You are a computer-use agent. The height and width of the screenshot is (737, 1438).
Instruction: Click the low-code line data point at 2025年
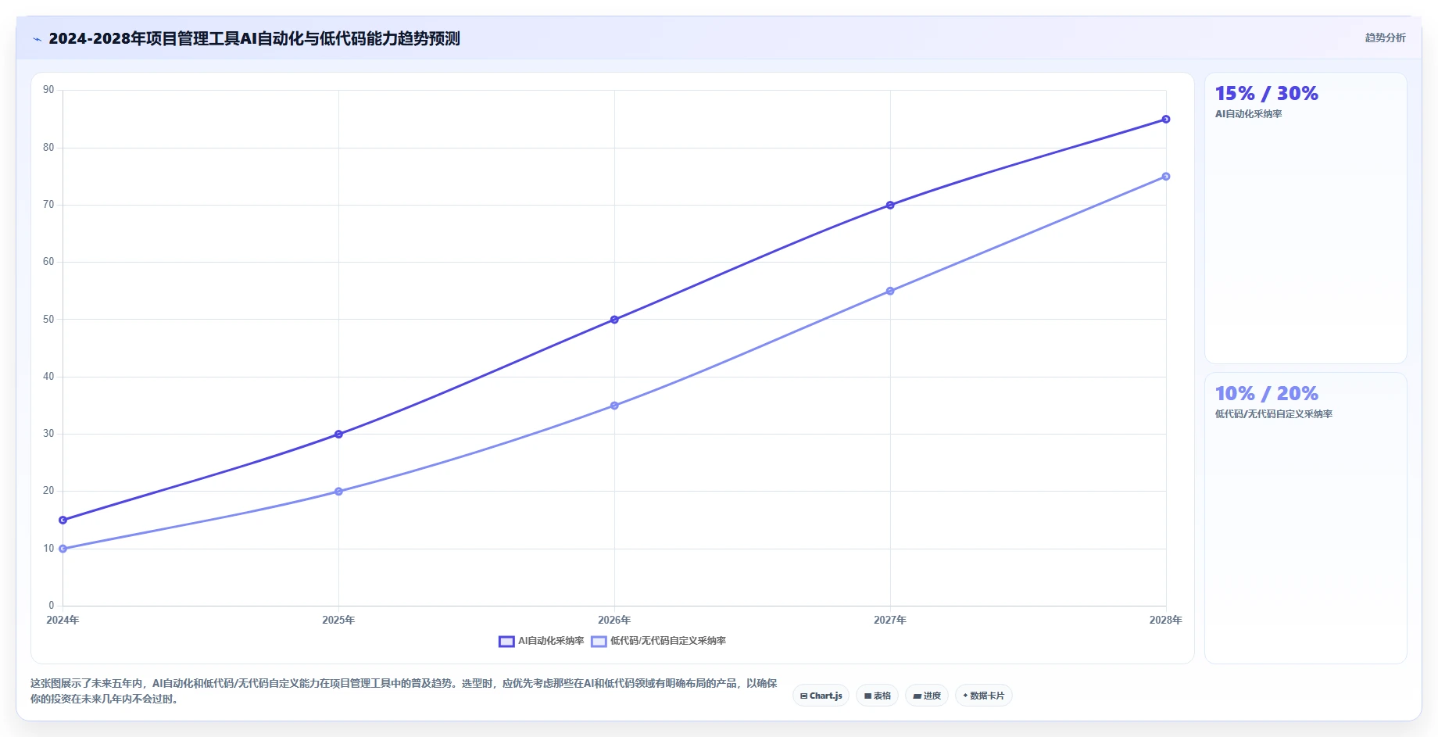click(x=338, y=492)
